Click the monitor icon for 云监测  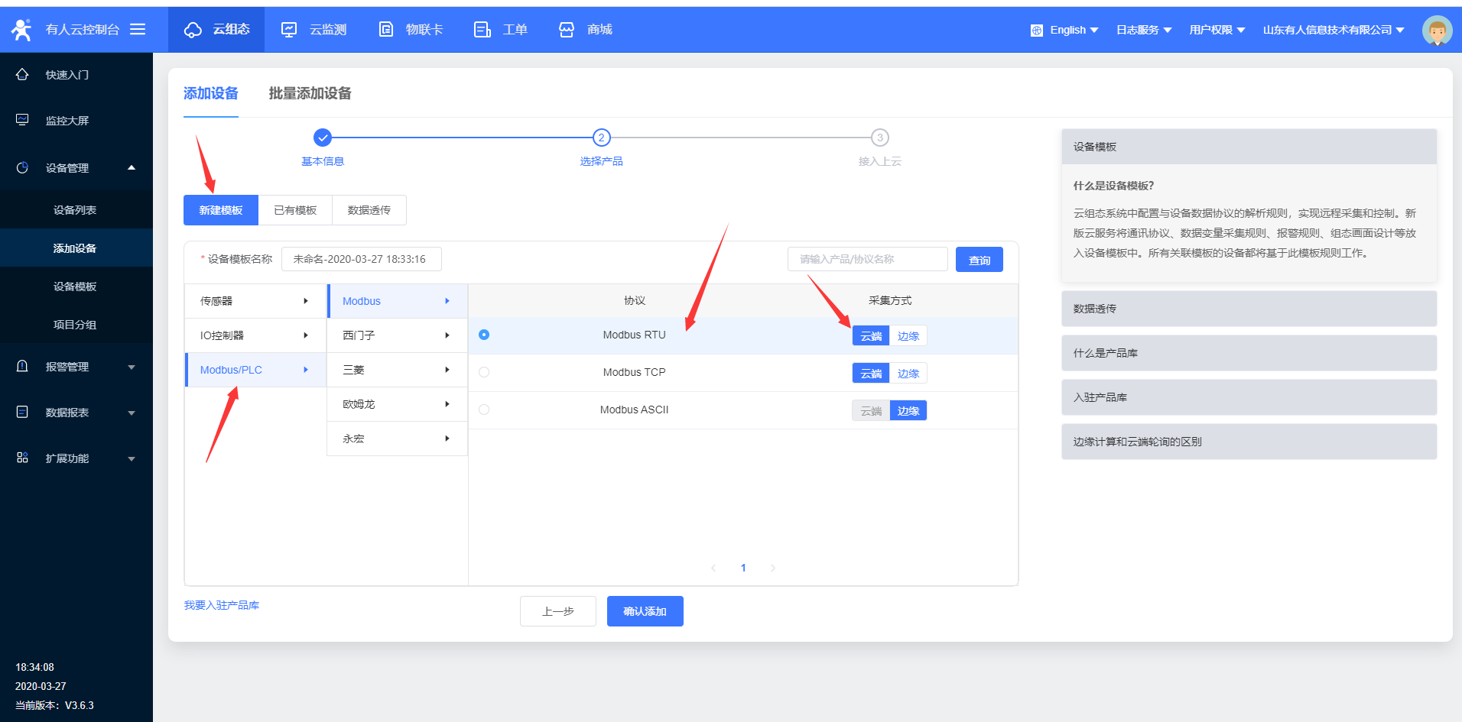(289, 30)
